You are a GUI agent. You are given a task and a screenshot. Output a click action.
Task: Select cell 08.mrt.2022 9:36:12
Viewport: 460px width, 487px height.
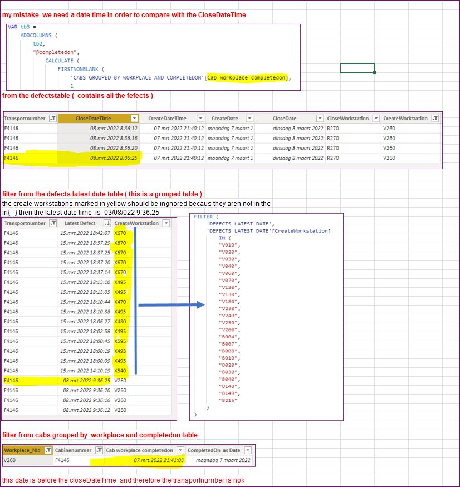85,410
